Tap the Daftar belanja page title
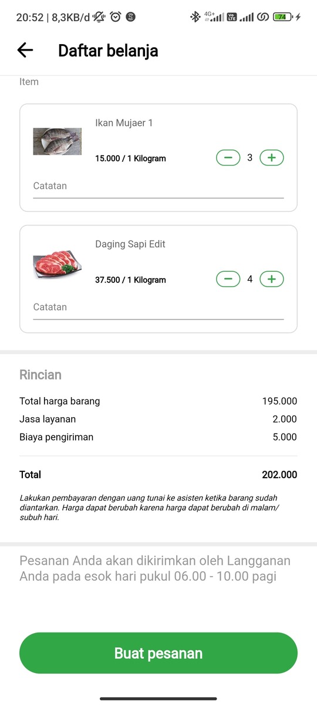 click(108, 51)
